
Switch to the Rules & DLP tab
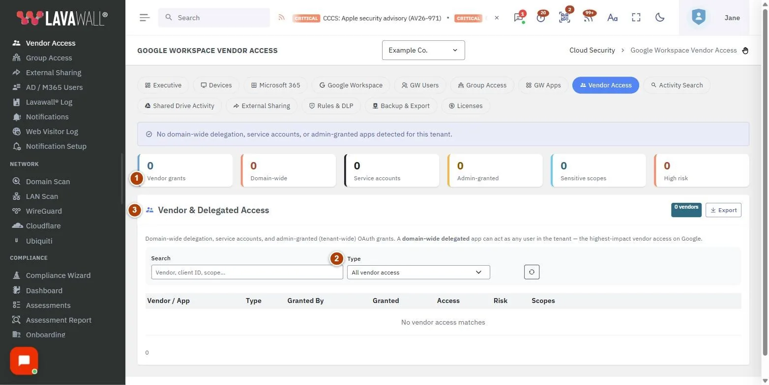click(331, 106)
